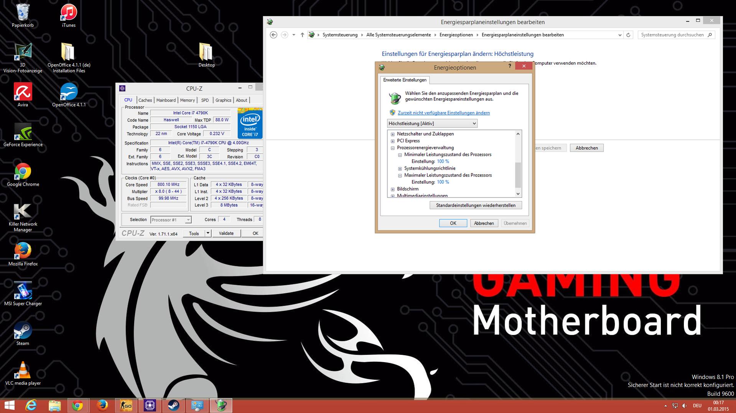Switch to CS:GO in the taskbar
Image resolution: width=736 pixels, height=413 pixels.
coord(126,405)
